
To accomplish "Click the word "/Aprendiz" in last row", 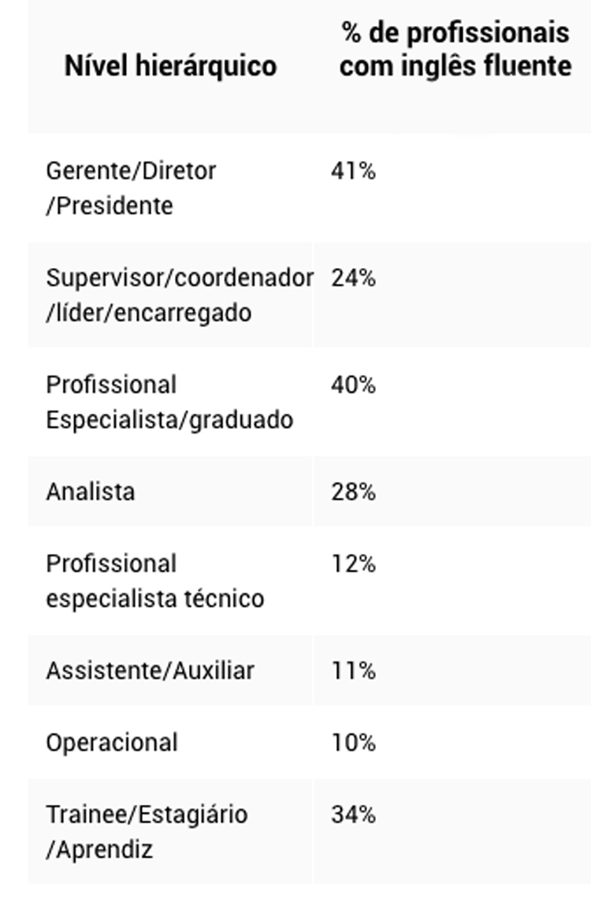I will pos(99,850).
